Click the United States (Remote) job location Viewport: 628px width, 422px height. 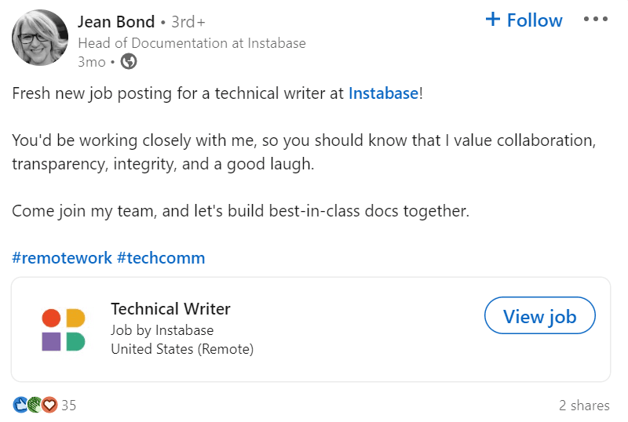(182, 349)
